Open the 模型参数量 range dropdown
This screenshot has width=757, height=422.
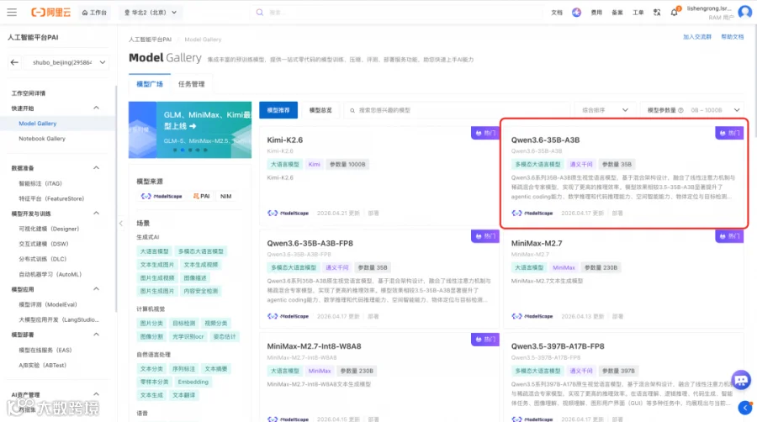pos(692,110)
